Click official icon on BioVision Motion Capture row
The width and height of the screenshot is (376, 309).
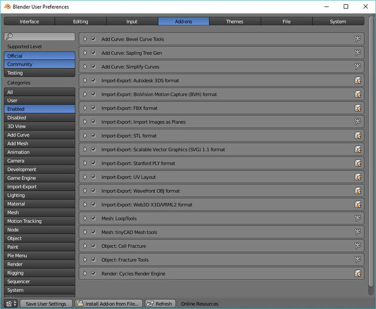358,94
